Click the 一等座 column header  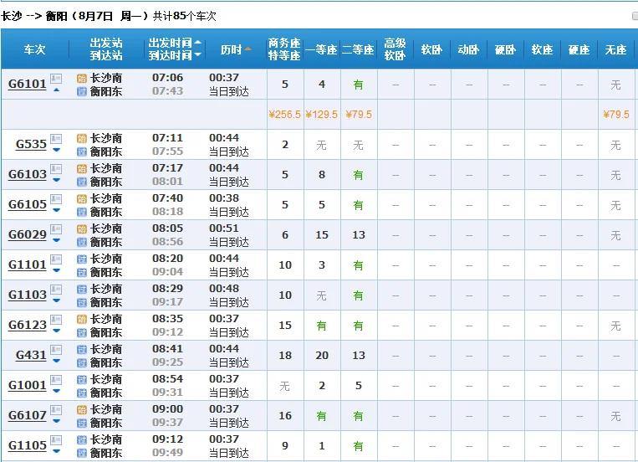pyautogui.click(x=321, y=49)
